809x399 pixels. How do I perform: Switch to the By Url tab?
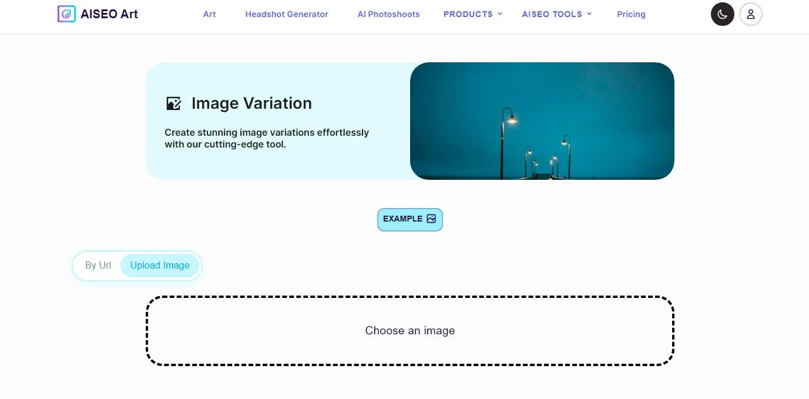tap(98, 266)
